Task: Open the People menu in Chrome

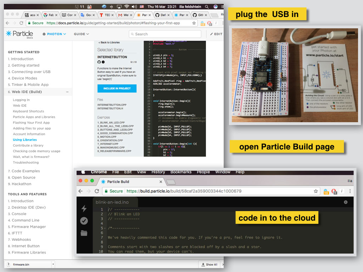Action: 203,172
